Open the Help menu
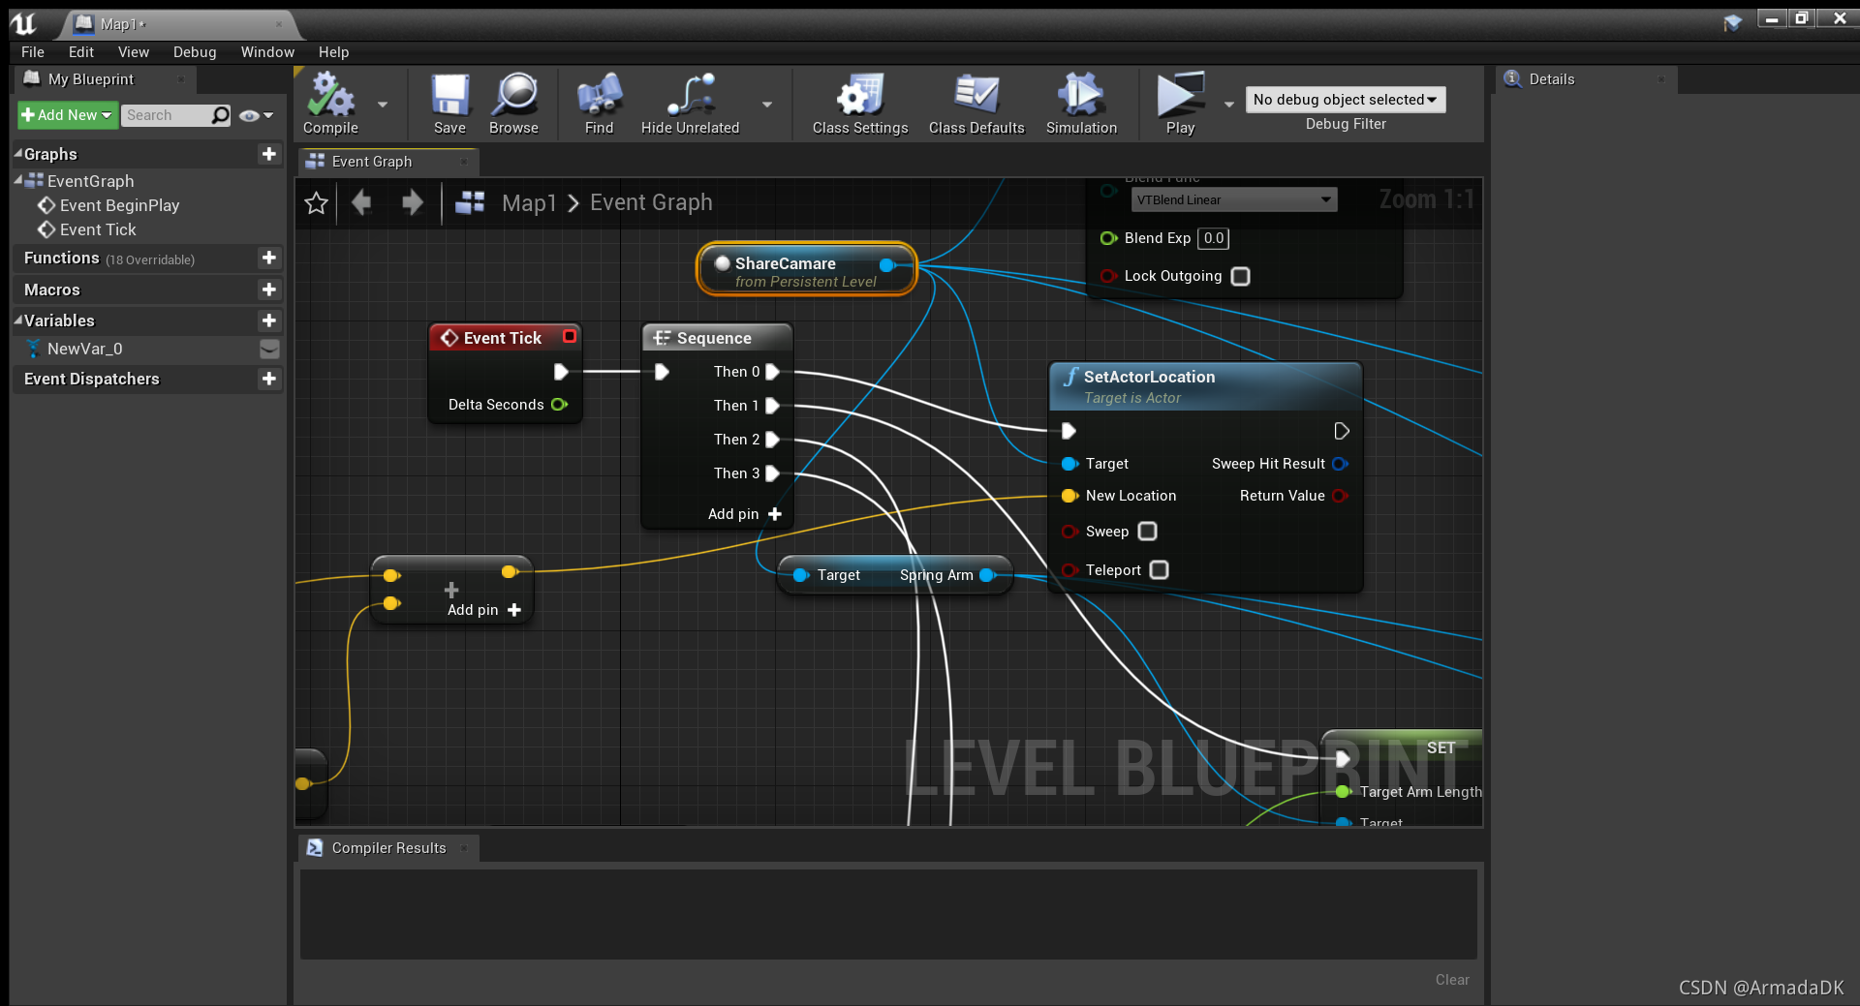Image resolution: width=1860 pixels, height=1006 pixels. (x=333, y=52)
